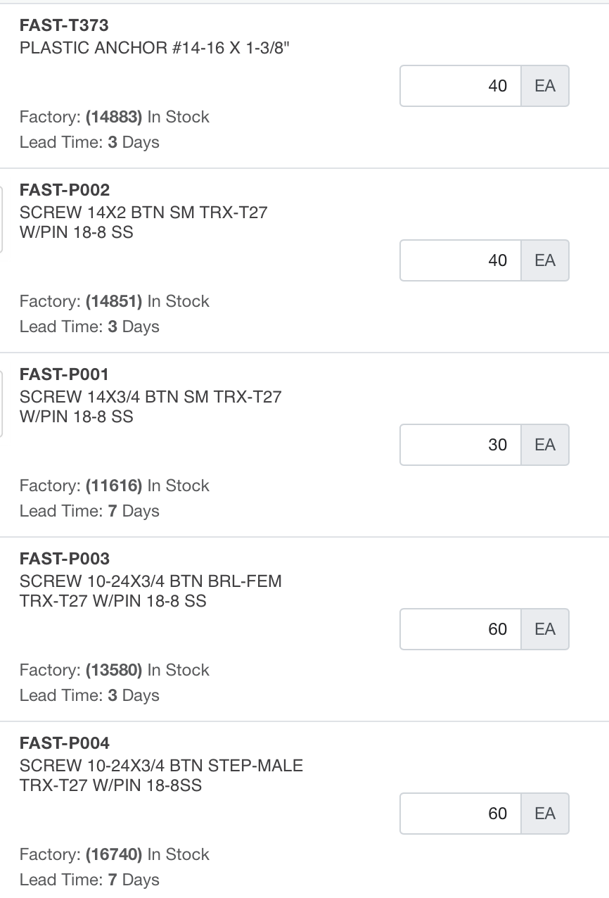Click the FAST-P002 quantity input field
Viewport: 609px width, 898px height.
pyautogui.click(x=461, y=260)
